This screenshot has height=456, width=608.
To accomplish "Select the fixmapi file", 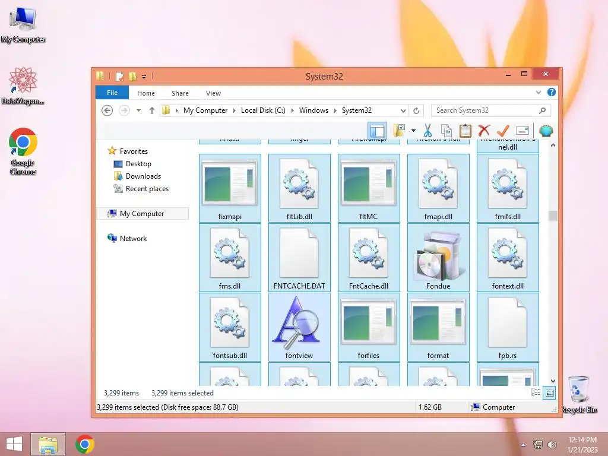I will pos(230,188).
